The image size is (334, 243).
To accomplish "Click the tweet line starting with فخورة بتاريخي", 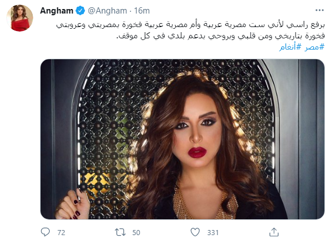I will (220, 36).
